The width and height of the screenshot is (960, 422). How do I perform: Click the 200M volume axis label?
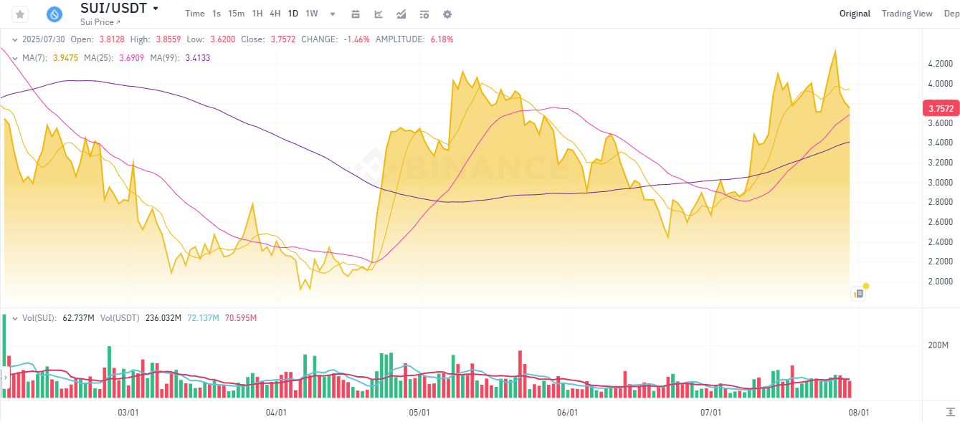938,345
